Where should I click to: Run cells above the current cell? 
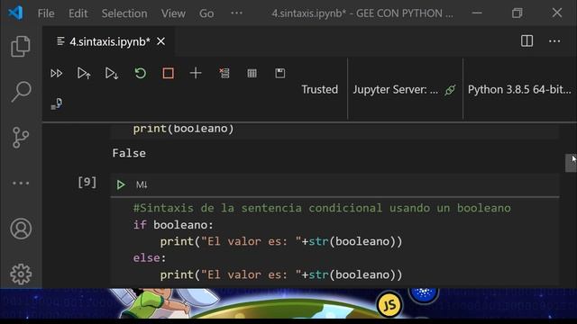pyautogui.click(x=84, y=74)
